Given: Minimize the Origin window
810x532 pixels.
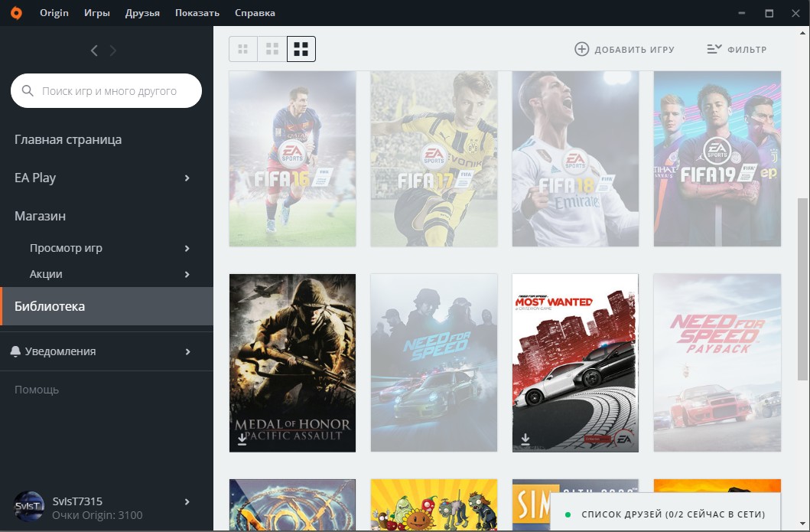Looking at the screenshot, I should [x=743, y=13].
